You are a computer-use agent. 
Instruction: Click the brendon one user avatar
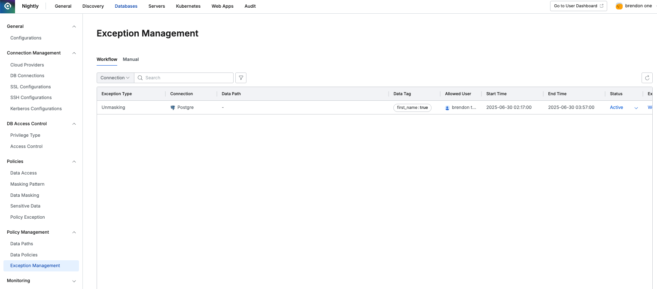(x=619, y=6)
